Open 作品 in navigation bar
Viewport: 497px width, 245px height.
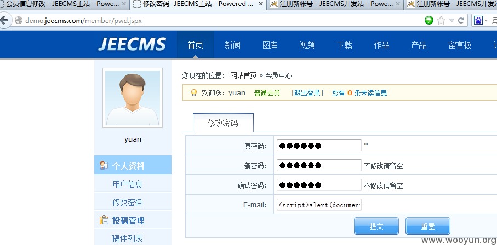point(381,45)
